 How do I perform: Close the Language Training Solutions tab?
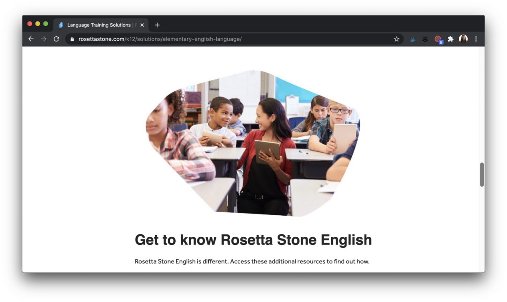(x=142, y=25)
